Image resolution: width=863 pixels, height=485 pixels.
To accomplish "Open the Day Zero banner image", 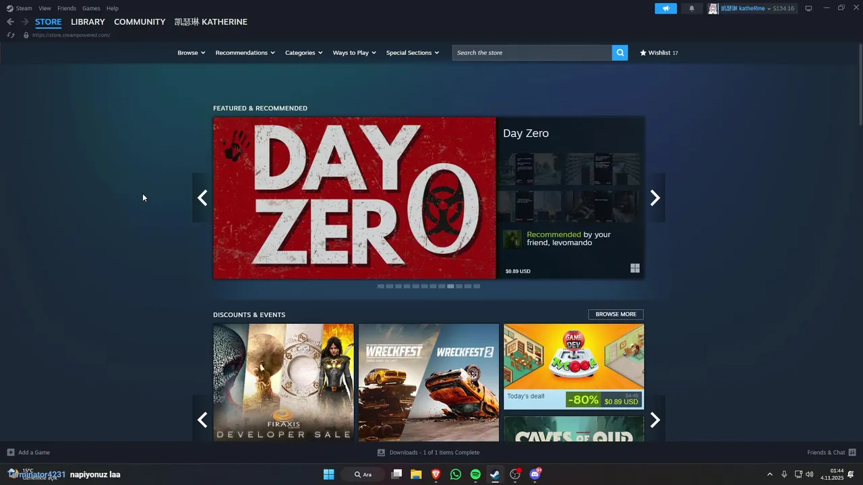I will 355,198.
